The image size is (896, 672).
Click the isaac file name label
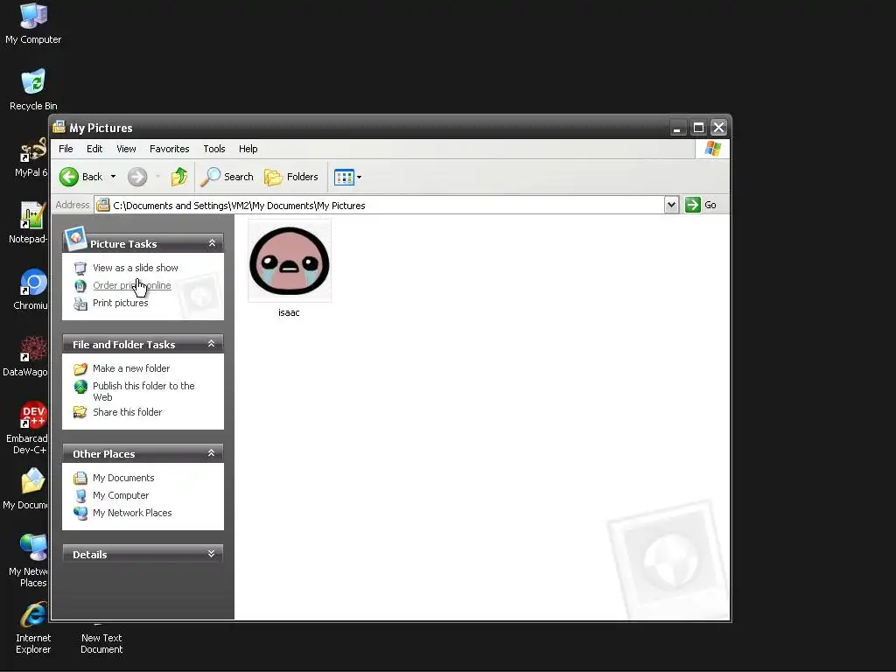(289, 312)
